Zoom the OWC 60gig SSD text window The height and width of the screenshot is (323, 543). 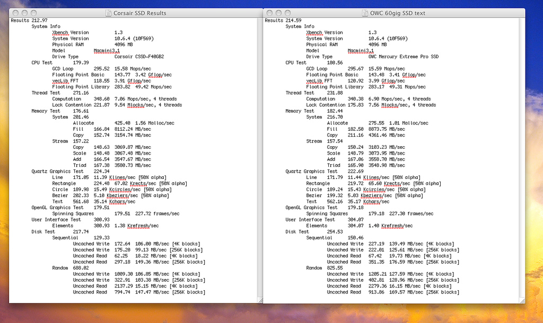click(x=288, y=13)
